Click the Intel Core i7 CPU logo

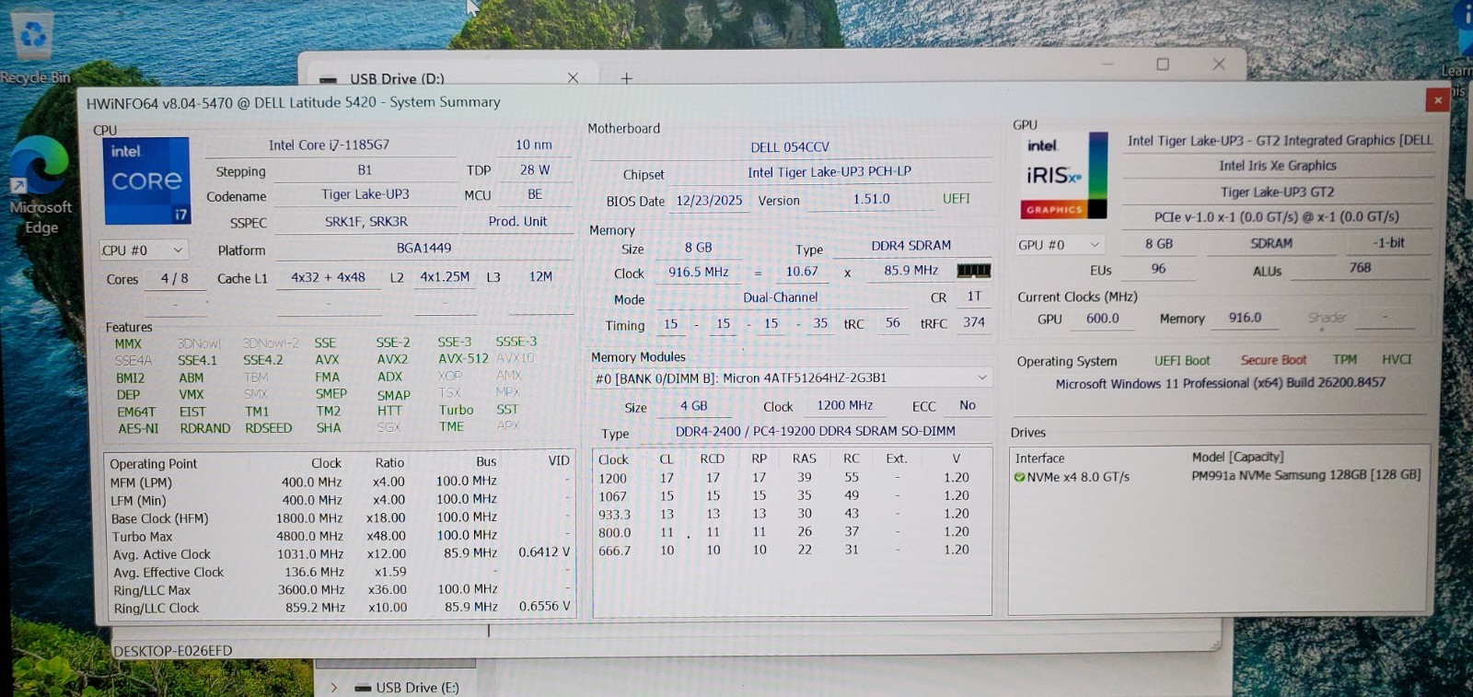click(146, 180)
